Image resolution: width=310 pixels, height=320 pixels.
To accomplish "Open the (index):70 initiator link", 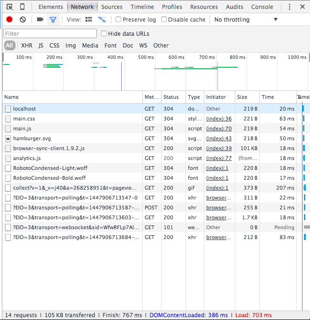I will pyautogui.click(x=219, y=128).
